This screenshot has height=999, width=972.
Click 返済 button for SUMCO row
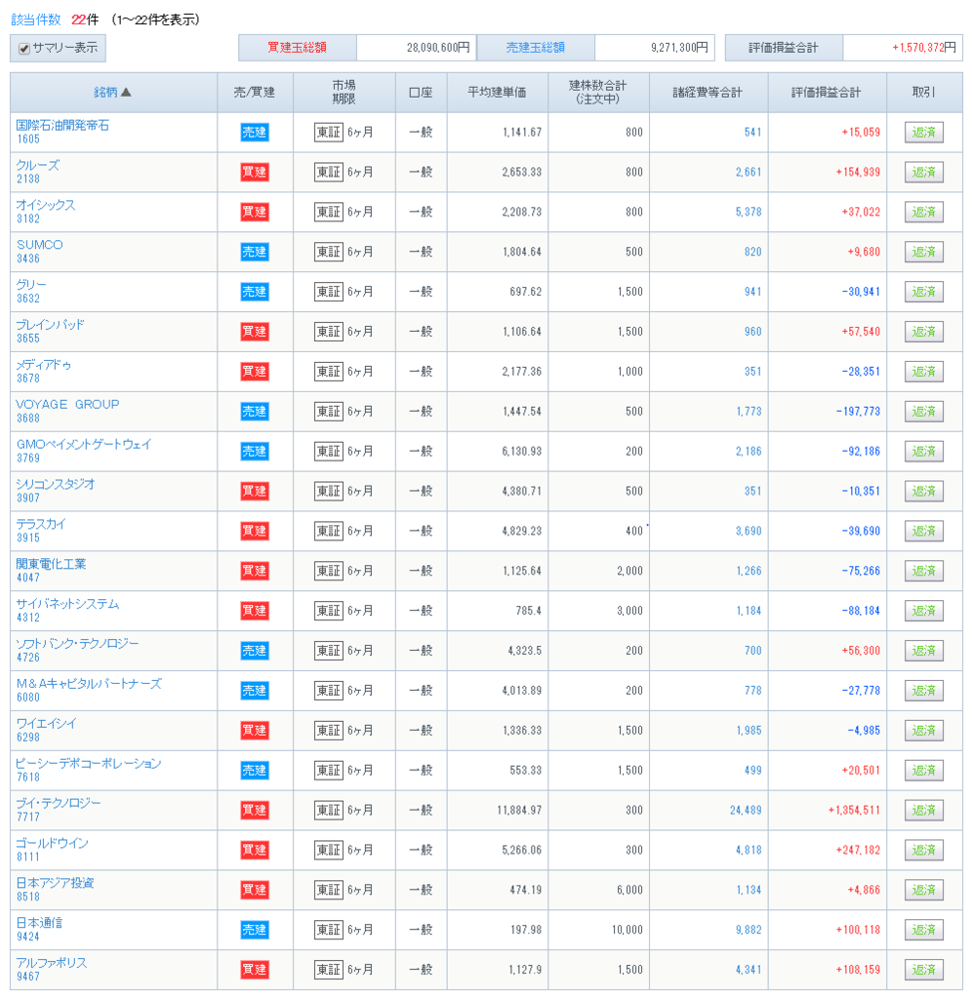point(923,252)
